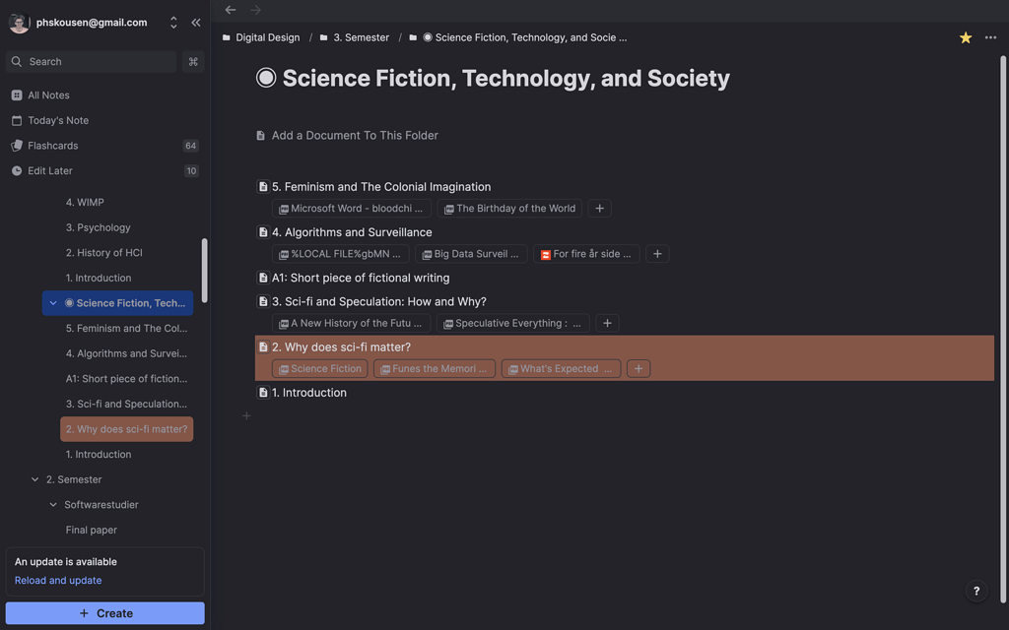Collapse the 'Softwarestudier' folder
Image resolution: width=1009 pixels, height=630 pixels.
coord(53,504)
